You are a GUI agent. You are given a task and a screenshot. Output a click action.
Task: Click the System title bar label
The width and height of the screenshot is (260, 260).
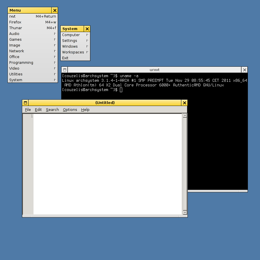70,29
